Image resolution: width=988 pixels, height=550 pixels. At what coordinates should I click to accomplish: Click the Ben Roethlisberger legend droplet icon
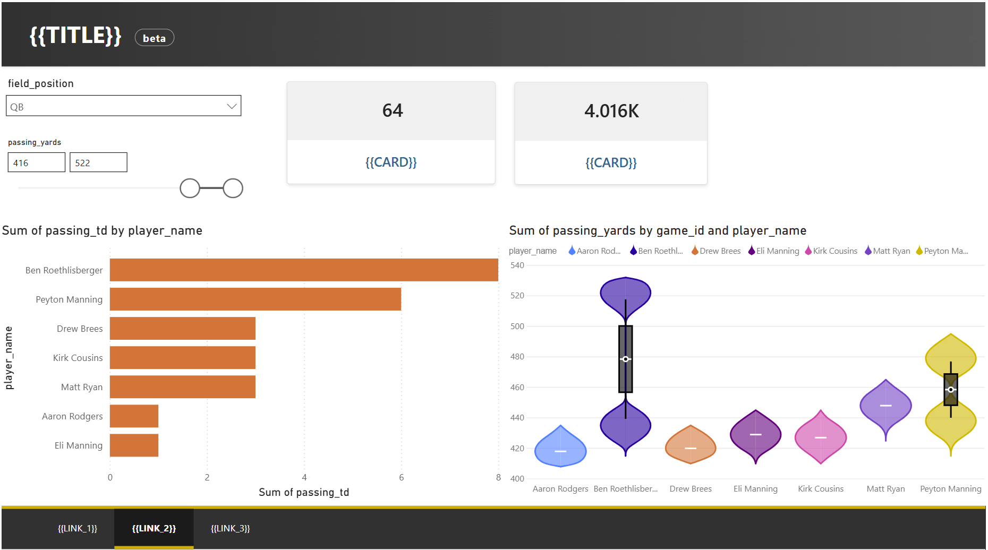pyautogui.click(x=633, y=251)
